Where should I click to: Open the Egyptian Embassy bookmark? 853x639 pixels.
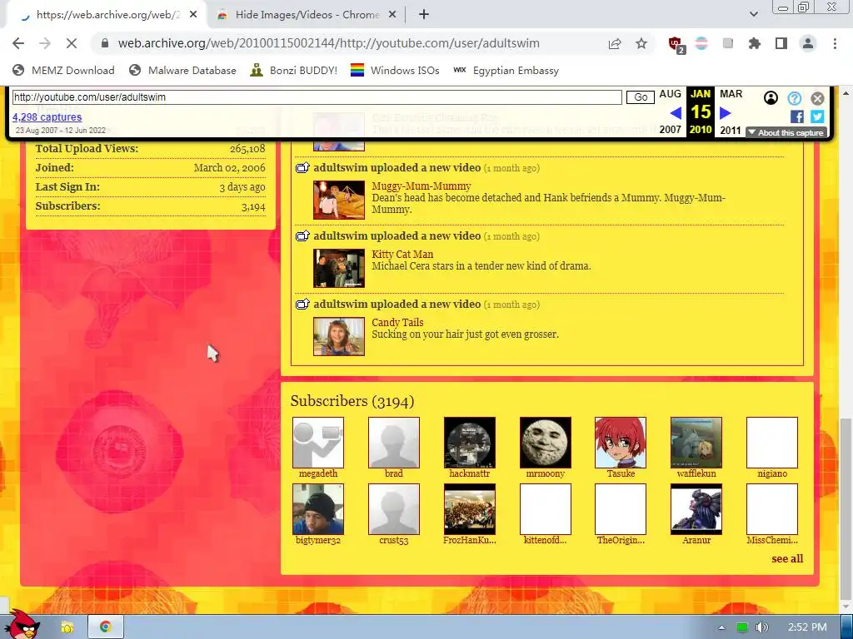click(x=506, y=70)
